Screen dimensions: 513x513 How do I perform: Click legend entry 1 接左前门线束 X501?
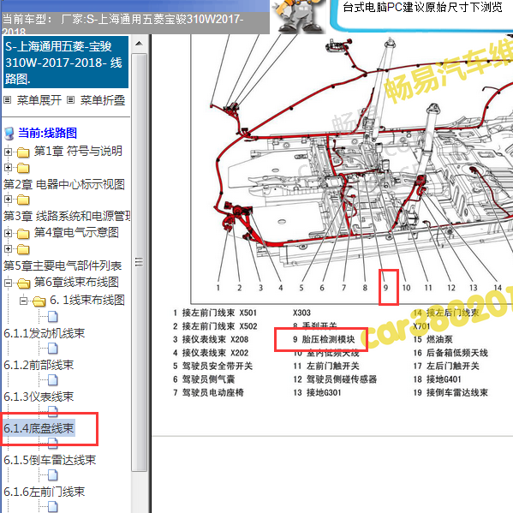click(x=215, y=313)
